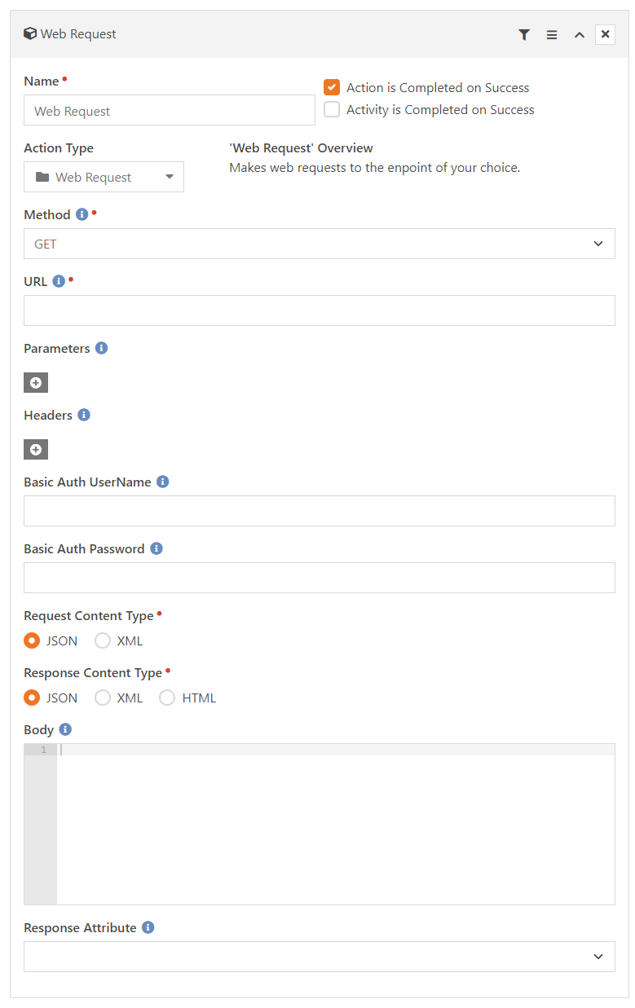The width and height of the screenshot is (635, 1008).
Task: Click the filter icon in the panel header
Action: 524,34
